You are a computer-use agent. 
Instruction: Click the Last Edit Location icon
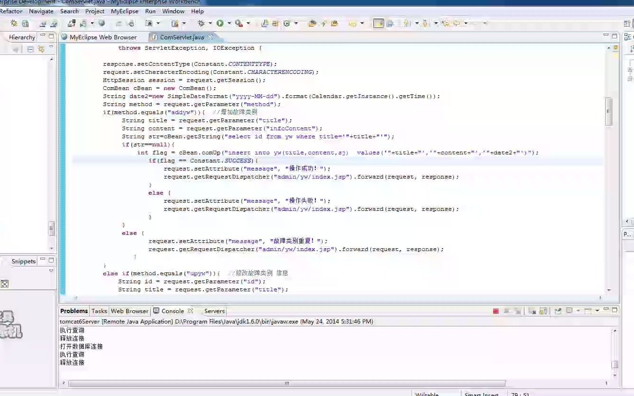pos(446,23)
